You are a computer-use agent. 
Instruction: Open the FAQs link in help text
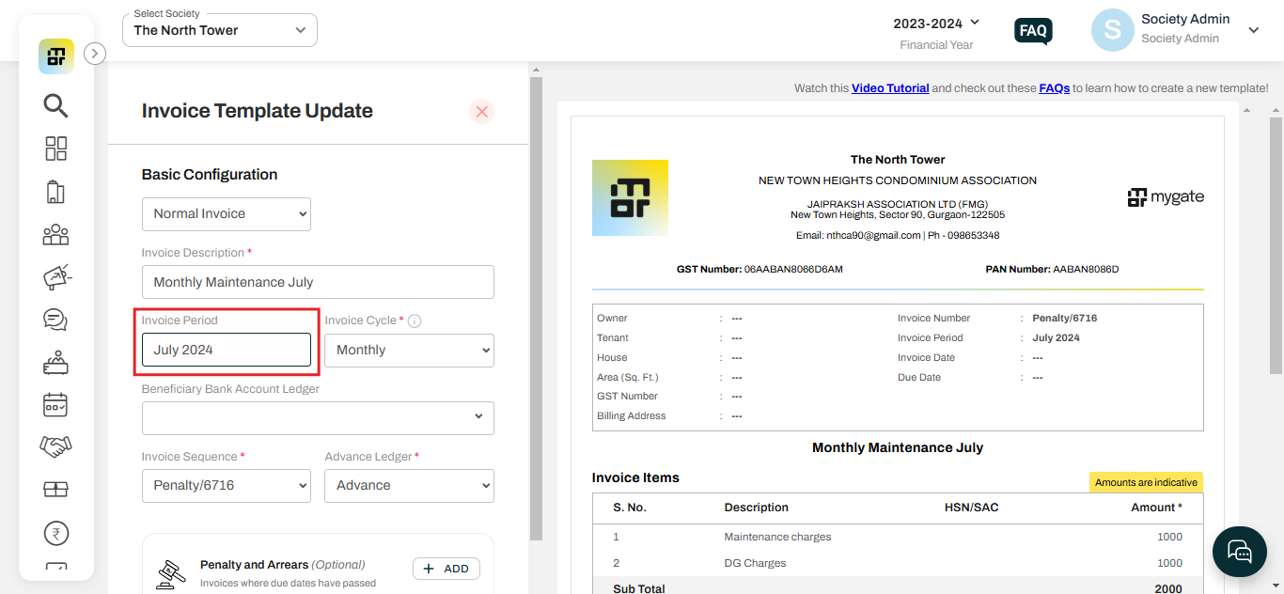pyautogui.click(x=1054, y=88)
